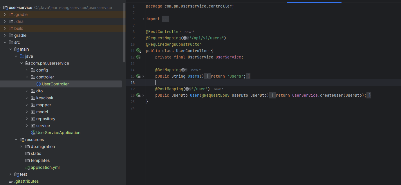Expand the repository package chevron
The image size is (401, 185).
tap(27, 119)
